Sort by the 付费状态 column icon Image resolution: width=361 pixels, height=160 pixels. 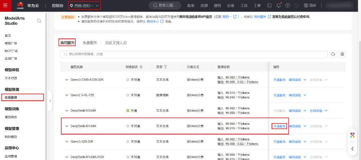tap(141, 67)
